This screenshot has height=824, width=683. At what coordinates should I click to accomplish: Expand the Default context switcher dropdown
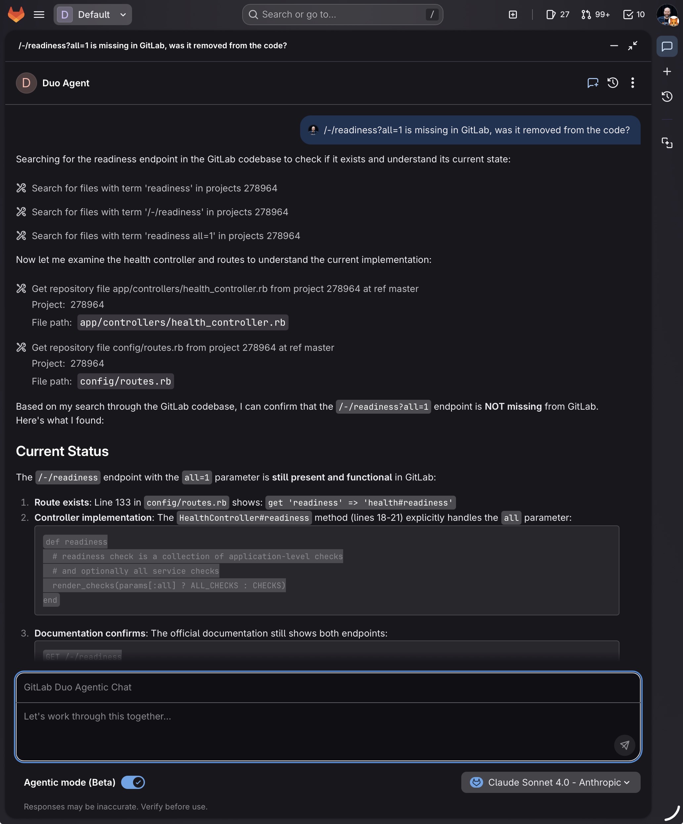coord(93,15)
